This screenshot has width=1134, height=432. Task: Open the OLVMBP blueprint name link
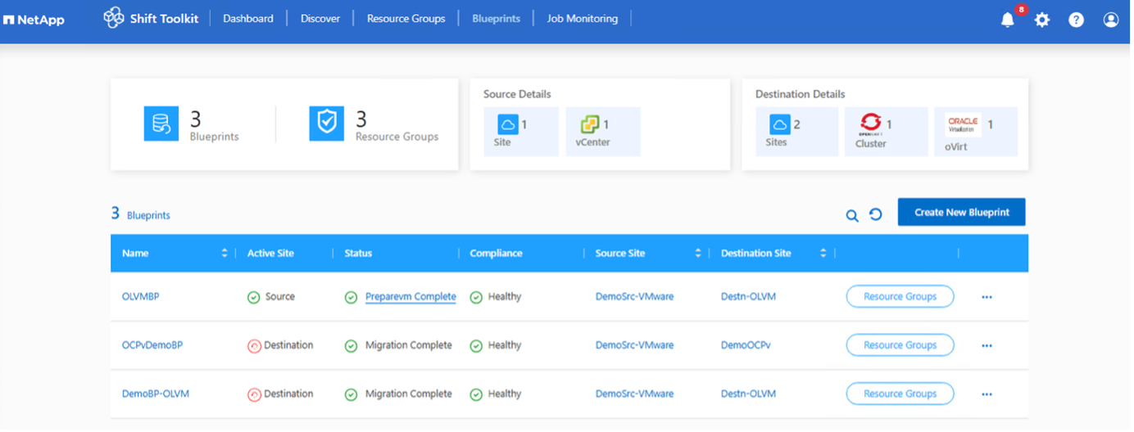click(x=141, y=297)
